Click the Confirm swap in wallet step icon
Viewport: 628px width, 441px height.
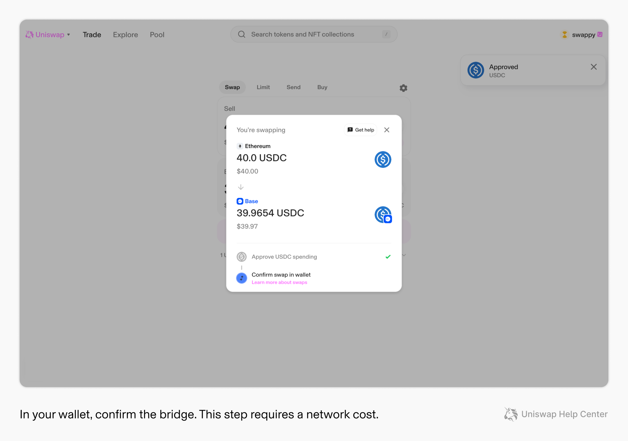[x=242, y=278]
